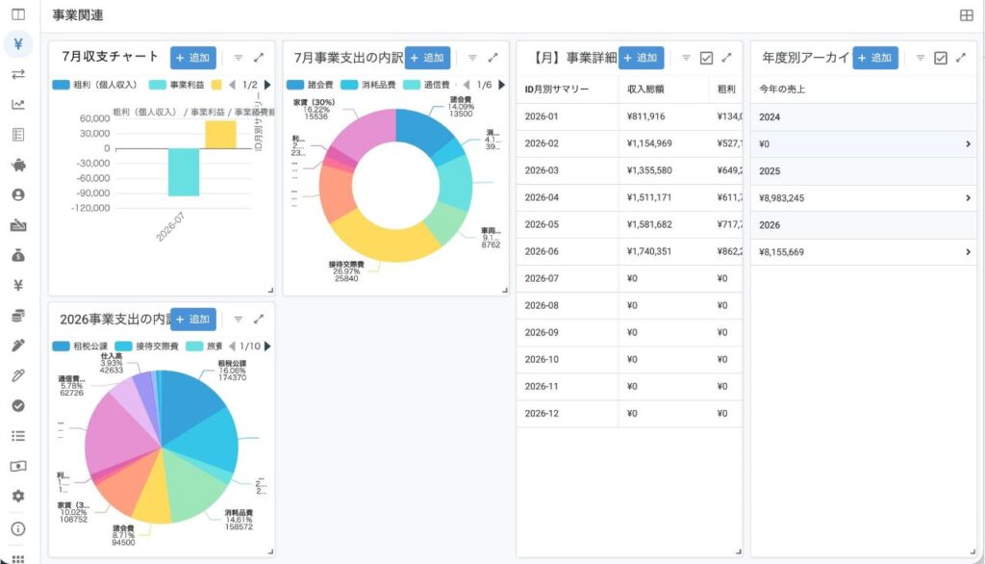This screenshot has height=564, width=985.
Task: Open the account person icon in sidebar
Action: pyautogui.click(x=18, y=195)
